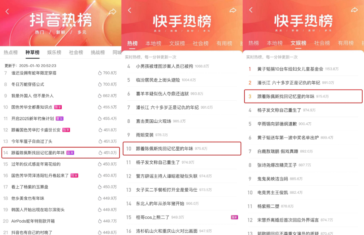Tap back arrow on right Kuaishou panel

coord(251,10)
